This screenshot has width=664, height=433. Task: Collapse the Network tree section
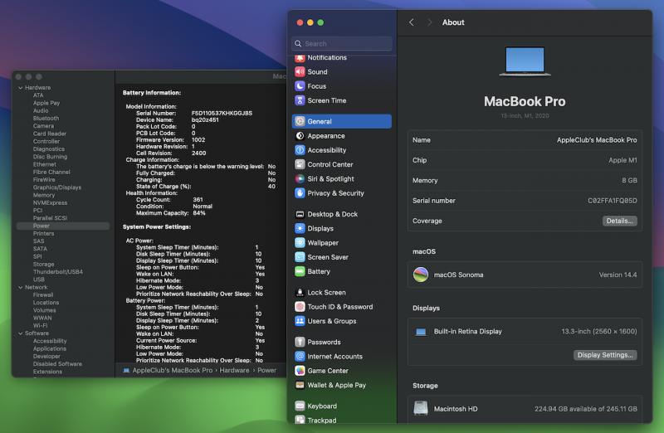tap(20, 287)
